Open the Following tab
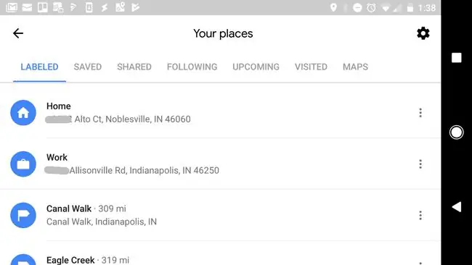The width and height of the screenshot is (472, 265). (x=192, y=67)
